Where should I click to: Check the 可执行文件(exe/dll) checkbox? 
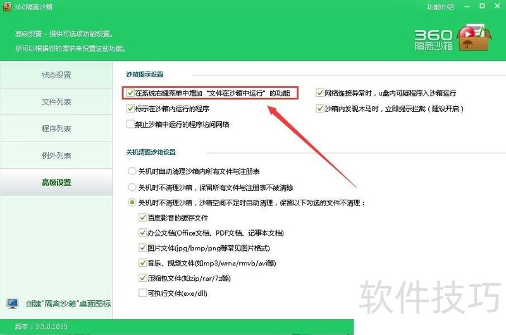click(142, 293)
